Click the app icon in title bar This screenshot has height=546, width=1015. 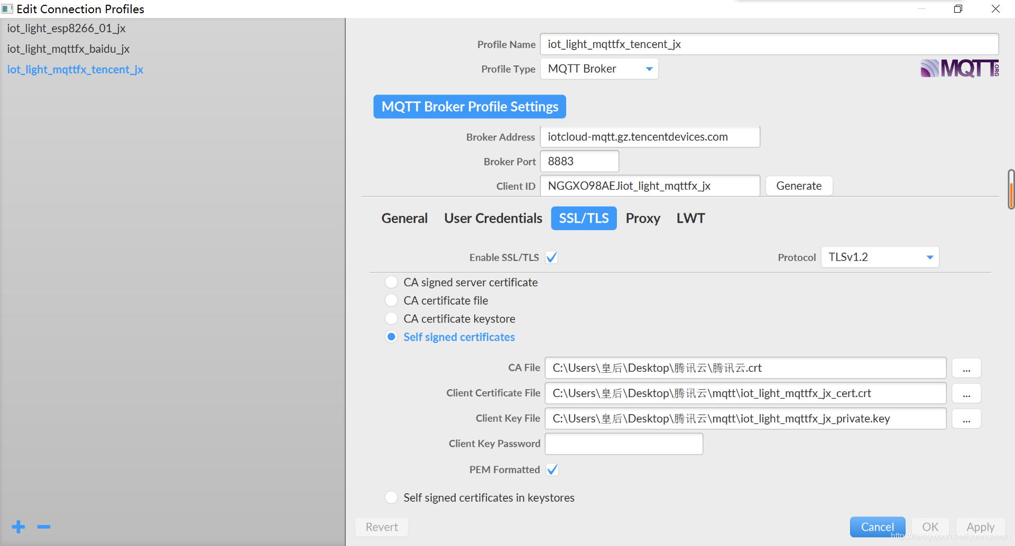tap(7, 8)
